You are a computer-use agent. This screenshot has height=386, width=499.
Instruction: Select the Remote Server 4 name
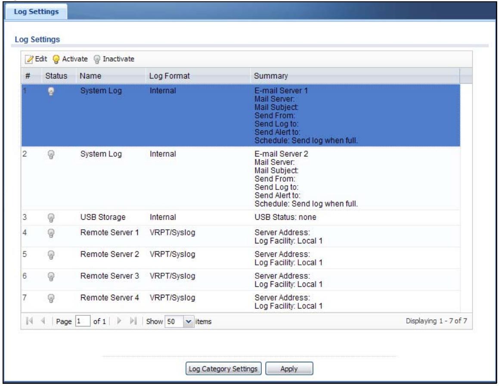(x=109, y=297)
